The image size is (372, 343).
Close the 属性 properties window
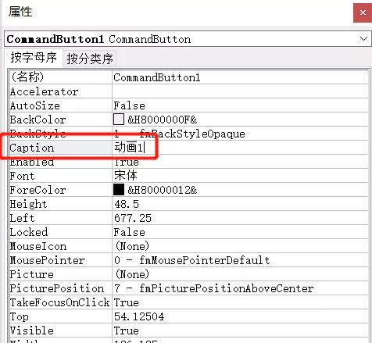(x=363, y=13)
